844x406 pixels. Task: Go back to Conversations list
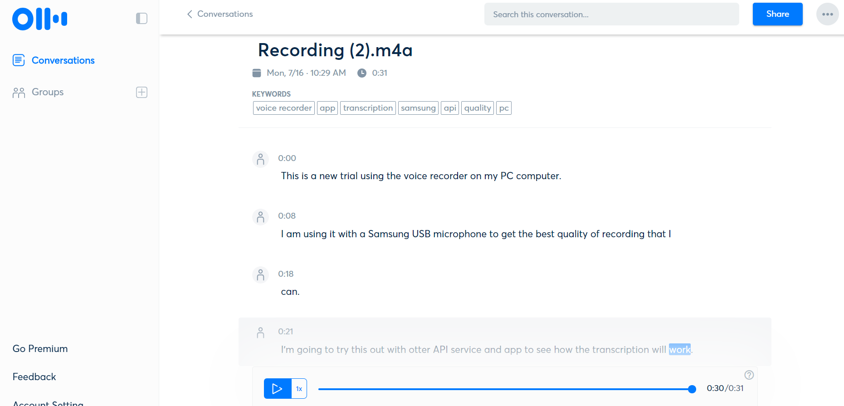coord(220,14)
